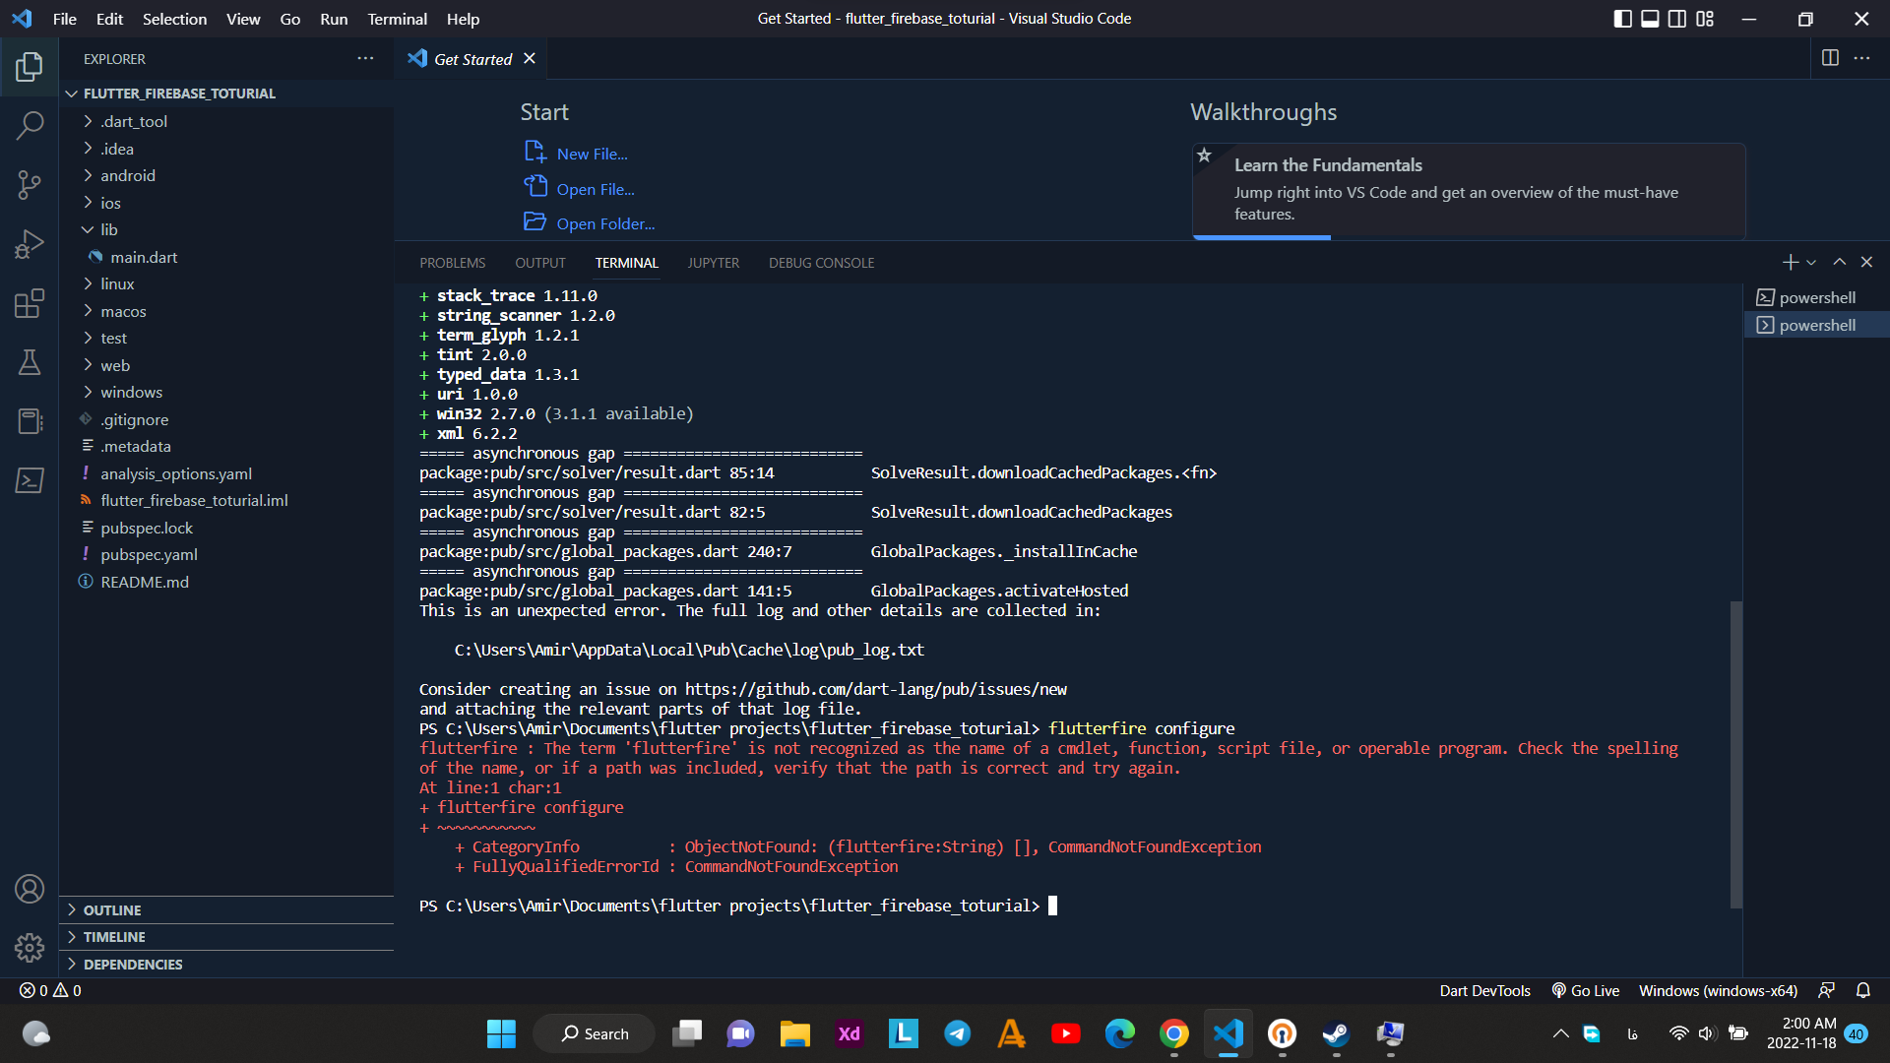The image size is (1890, 1063).
Task: Switch to the DEBUG CONSOLE tab
Action: click(x=821, y=263)
